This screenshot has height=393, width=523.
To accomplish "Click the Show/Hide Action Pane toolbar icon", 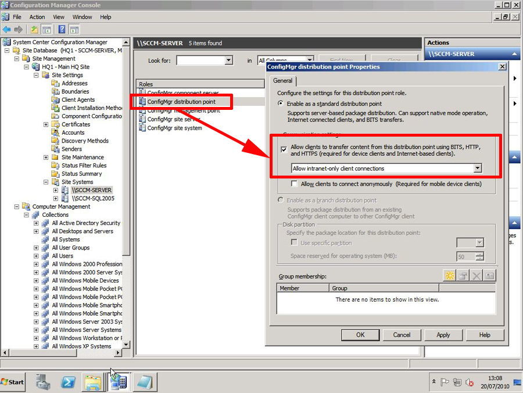I will tap(74, 30).
